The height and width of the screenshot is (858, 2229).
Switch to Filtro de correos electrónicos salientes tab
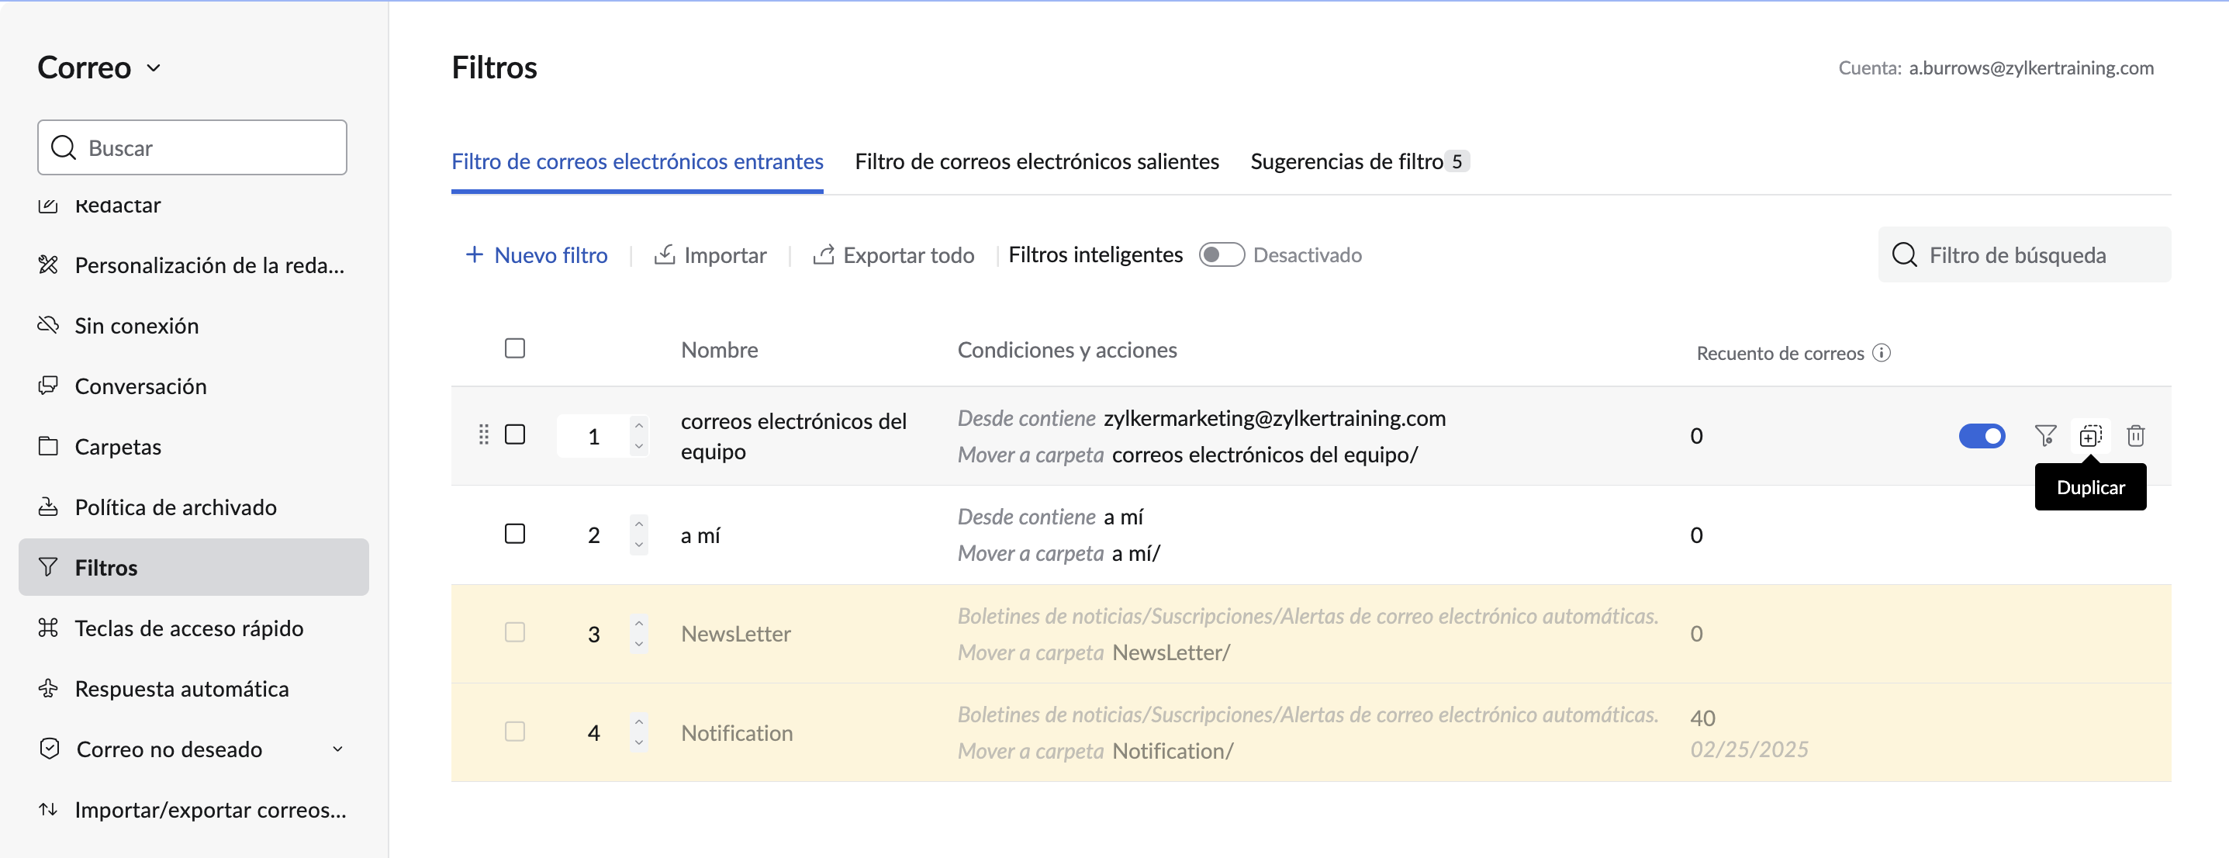pyautogui.click(x=1037, y=162)
